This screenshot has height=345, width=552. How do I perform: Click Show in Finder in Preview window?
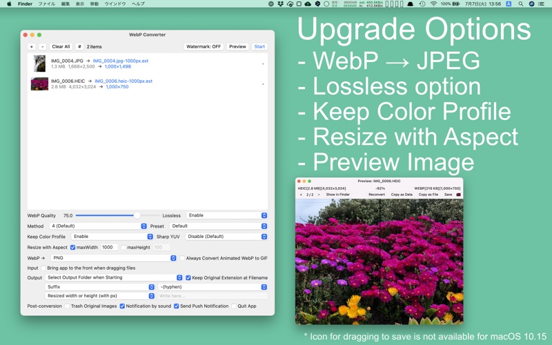[338, 195]
